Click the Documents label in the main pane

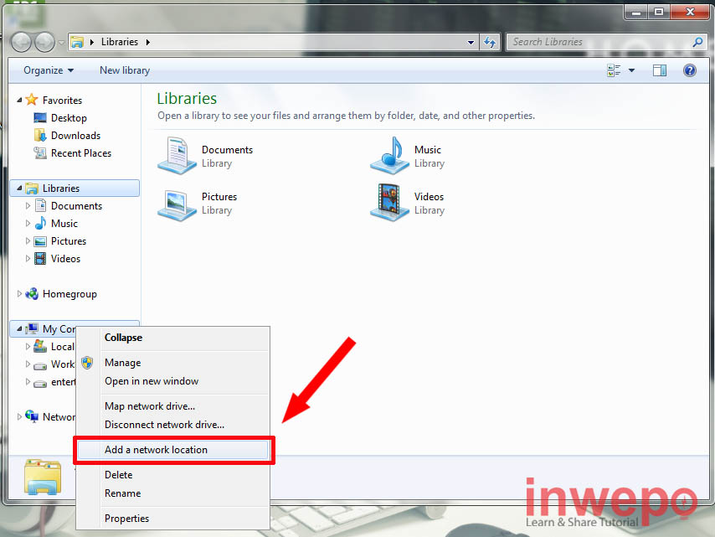(x=227, y=150)
